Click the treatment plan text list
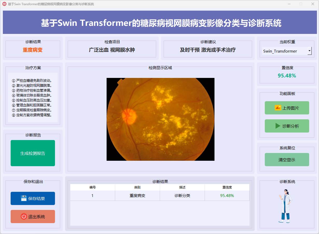 (x=33, y=98)
